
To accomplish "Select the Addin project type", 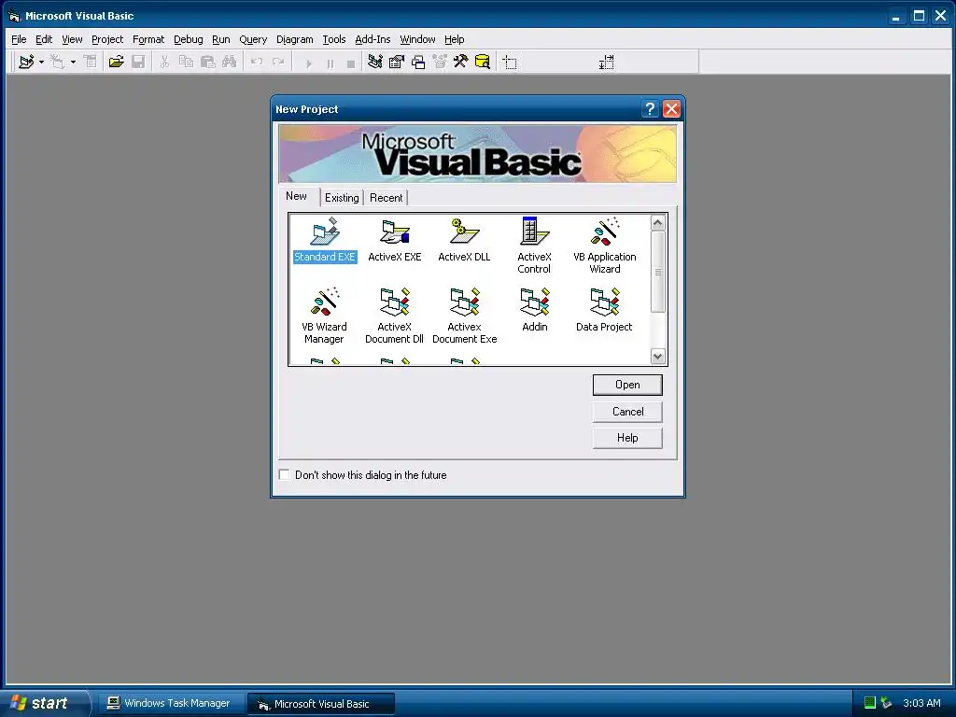I will (535, 310).
